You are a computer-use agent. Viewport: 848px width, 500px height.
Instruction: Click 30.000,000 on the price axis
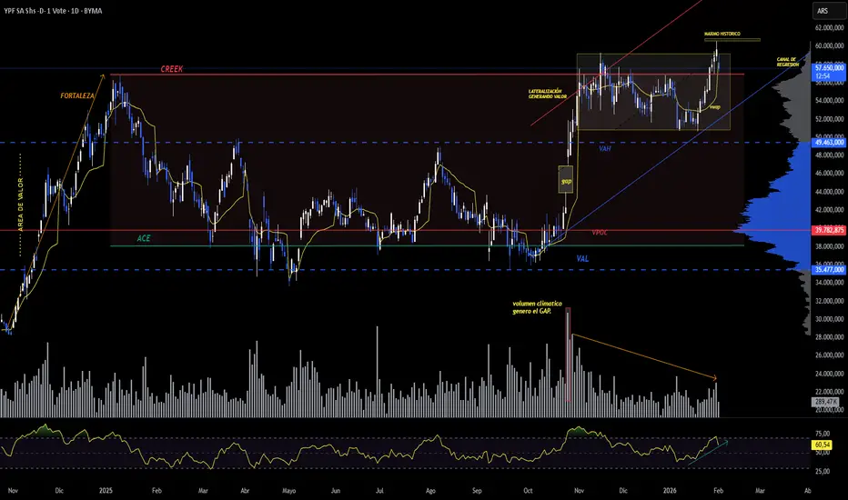[830, 319]
